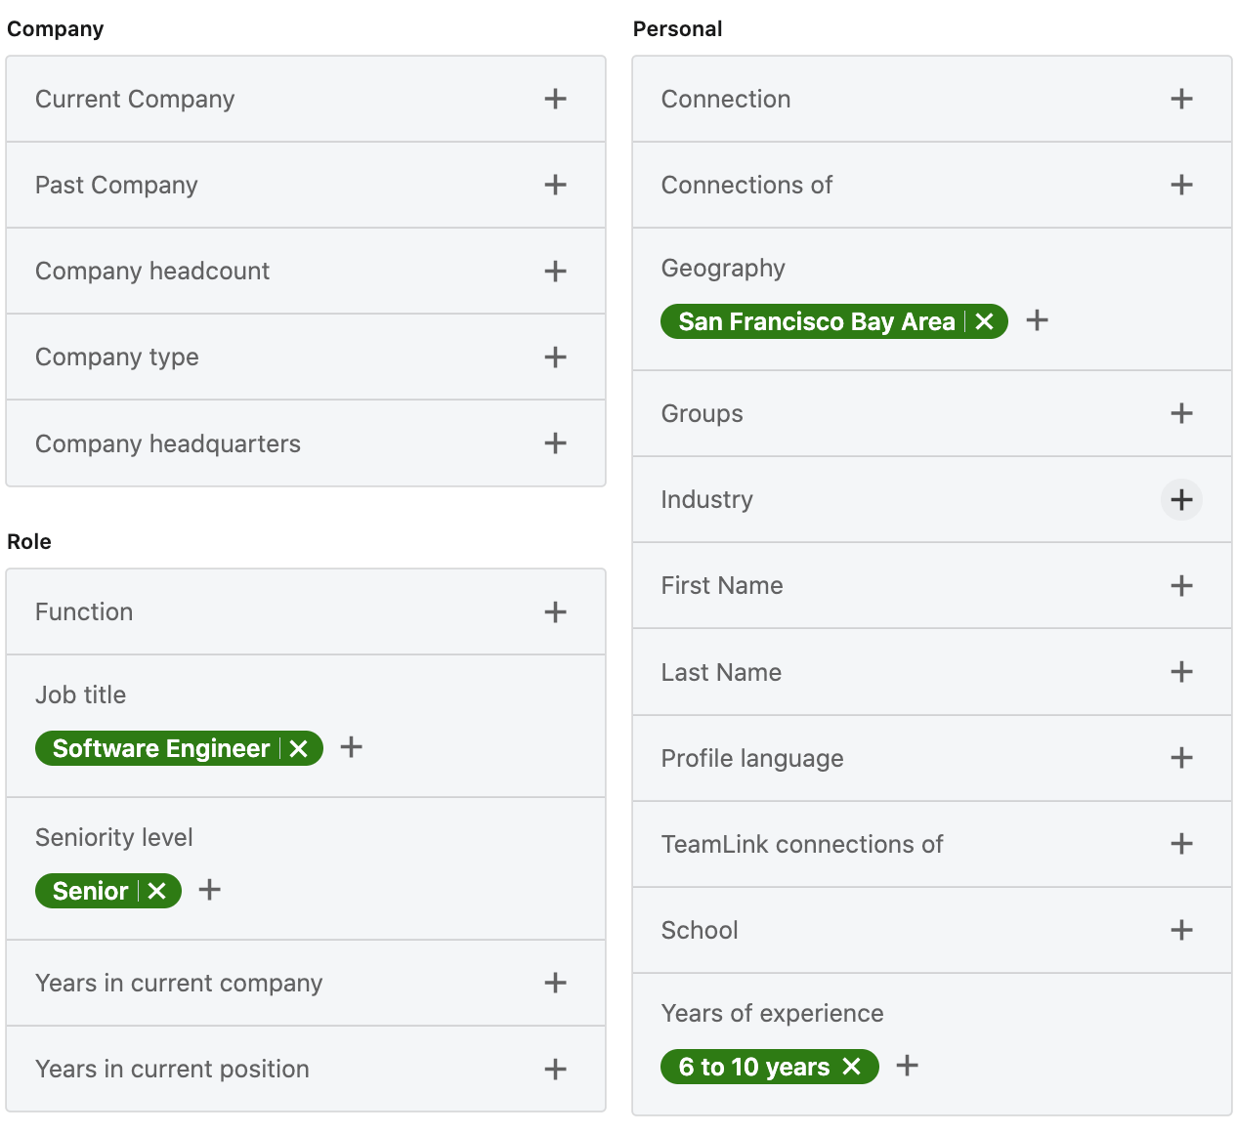Add another seniority level with plus icon
This screenshot has width=1235, height=1135.
[209, 891]
